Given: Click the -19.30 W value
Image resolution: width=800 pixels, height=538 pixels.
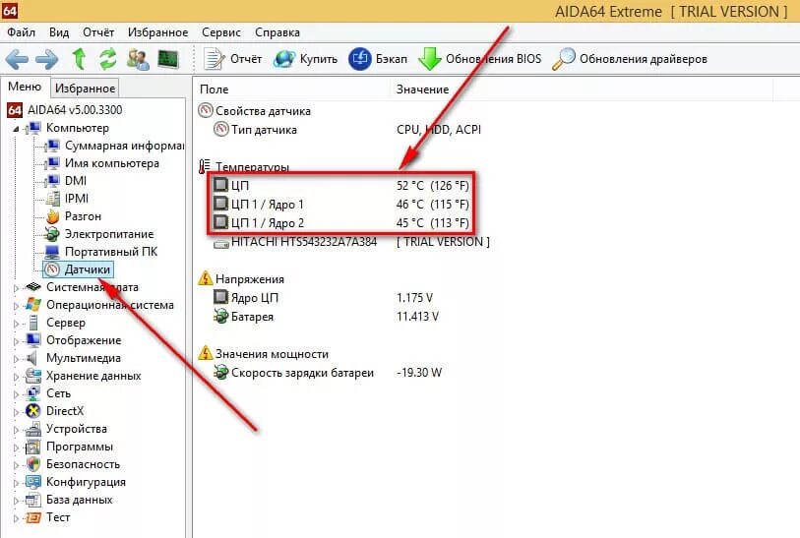Looking at the screenshot, I should pos(419,372).
